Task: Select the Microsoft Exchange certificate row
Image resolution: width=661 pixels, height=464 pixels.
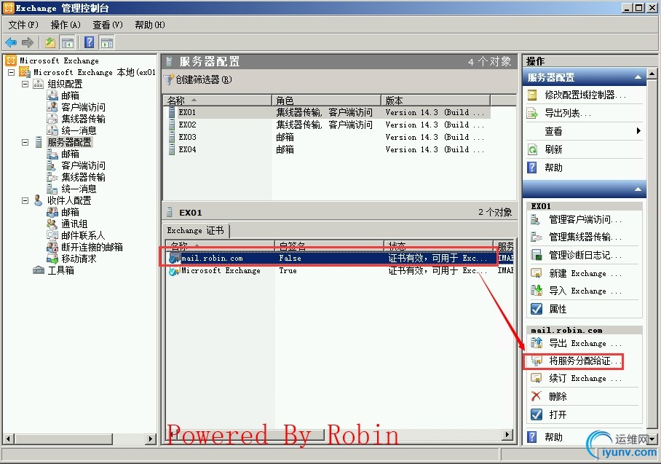Action: (340, 270)
